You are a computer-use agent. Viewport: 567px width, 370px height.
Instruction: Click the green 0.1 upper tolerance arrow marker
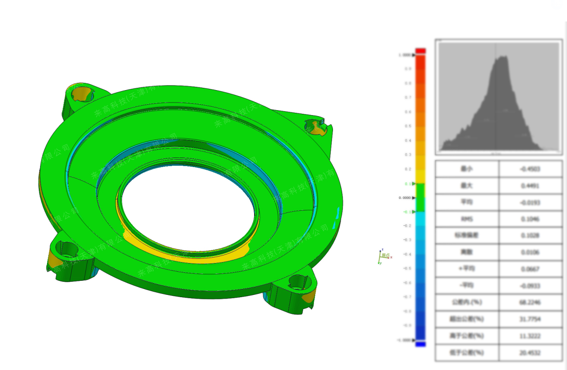(x=413, y=184)
